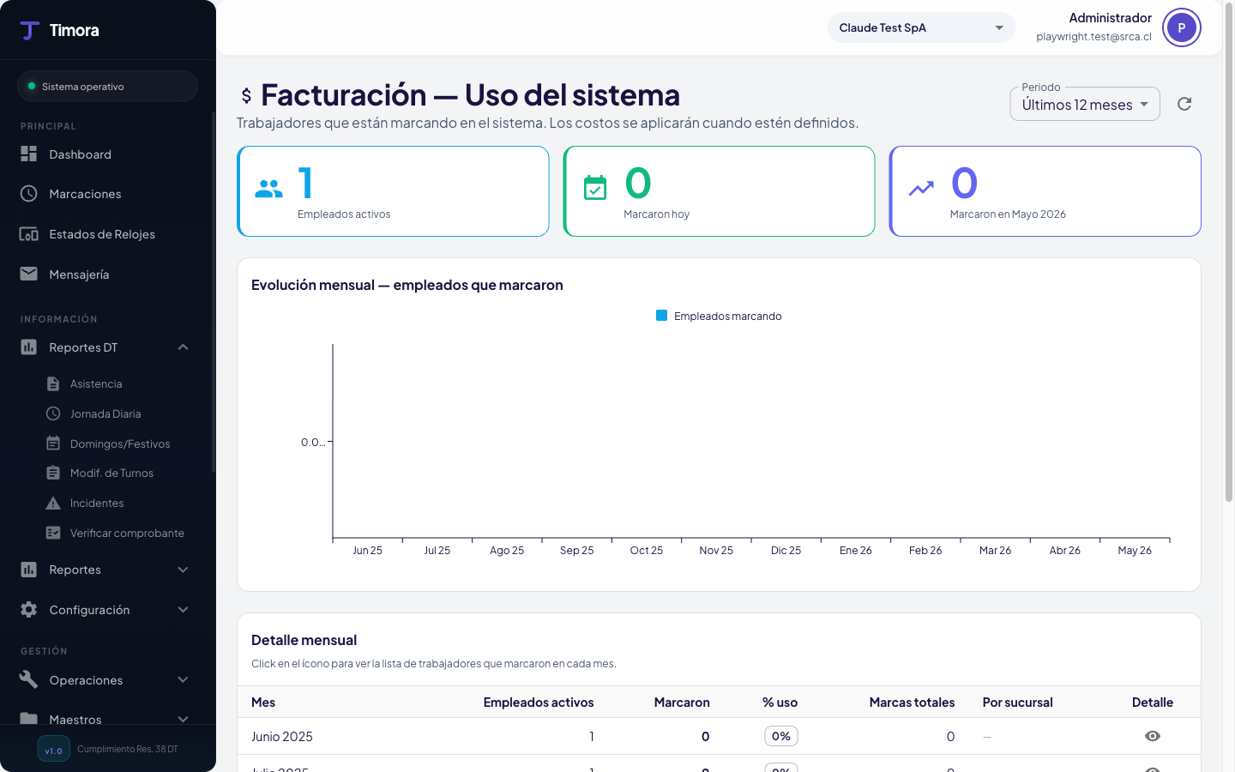Click the Reportes bar chart icon

click(x=29, y=570)
